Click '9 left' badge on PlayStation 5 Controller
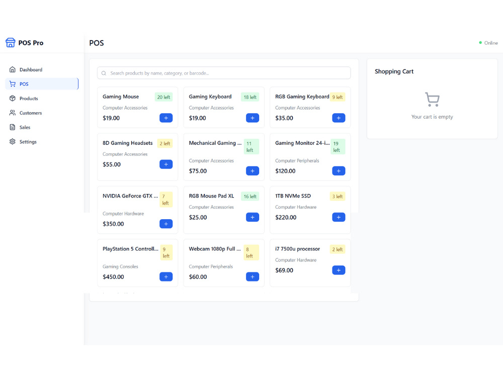503x377 pixels. tap(166, 253)
